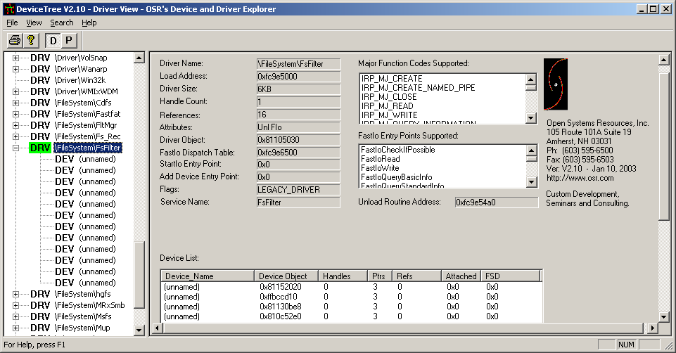This screenshot has width=676, height=353.
Task: Open the Search menu
Action: pyautogui.click(x=62, y=23)
